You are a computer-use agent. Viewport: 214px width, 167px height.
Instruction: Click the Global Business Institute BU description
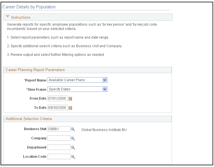pyautogui.click(x=104, y=130)
